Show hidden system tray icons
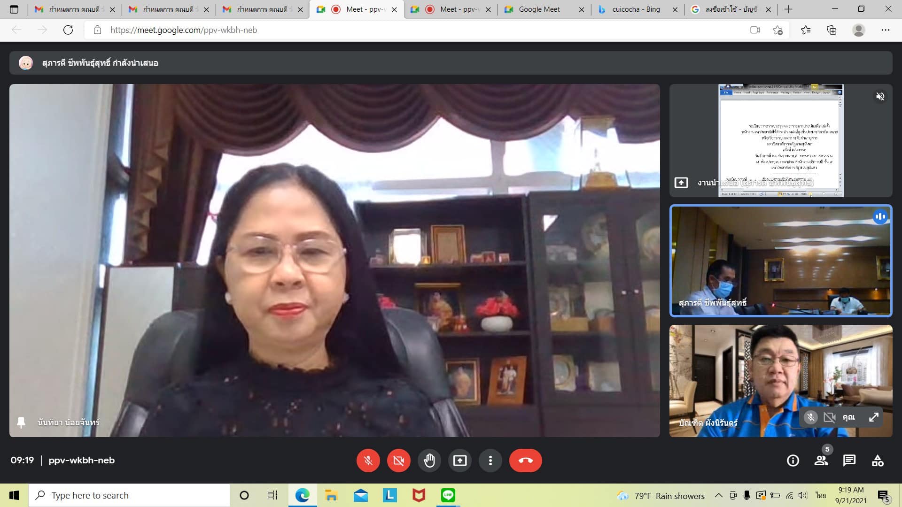Viewport: 902px width, 507px height. 718,496
